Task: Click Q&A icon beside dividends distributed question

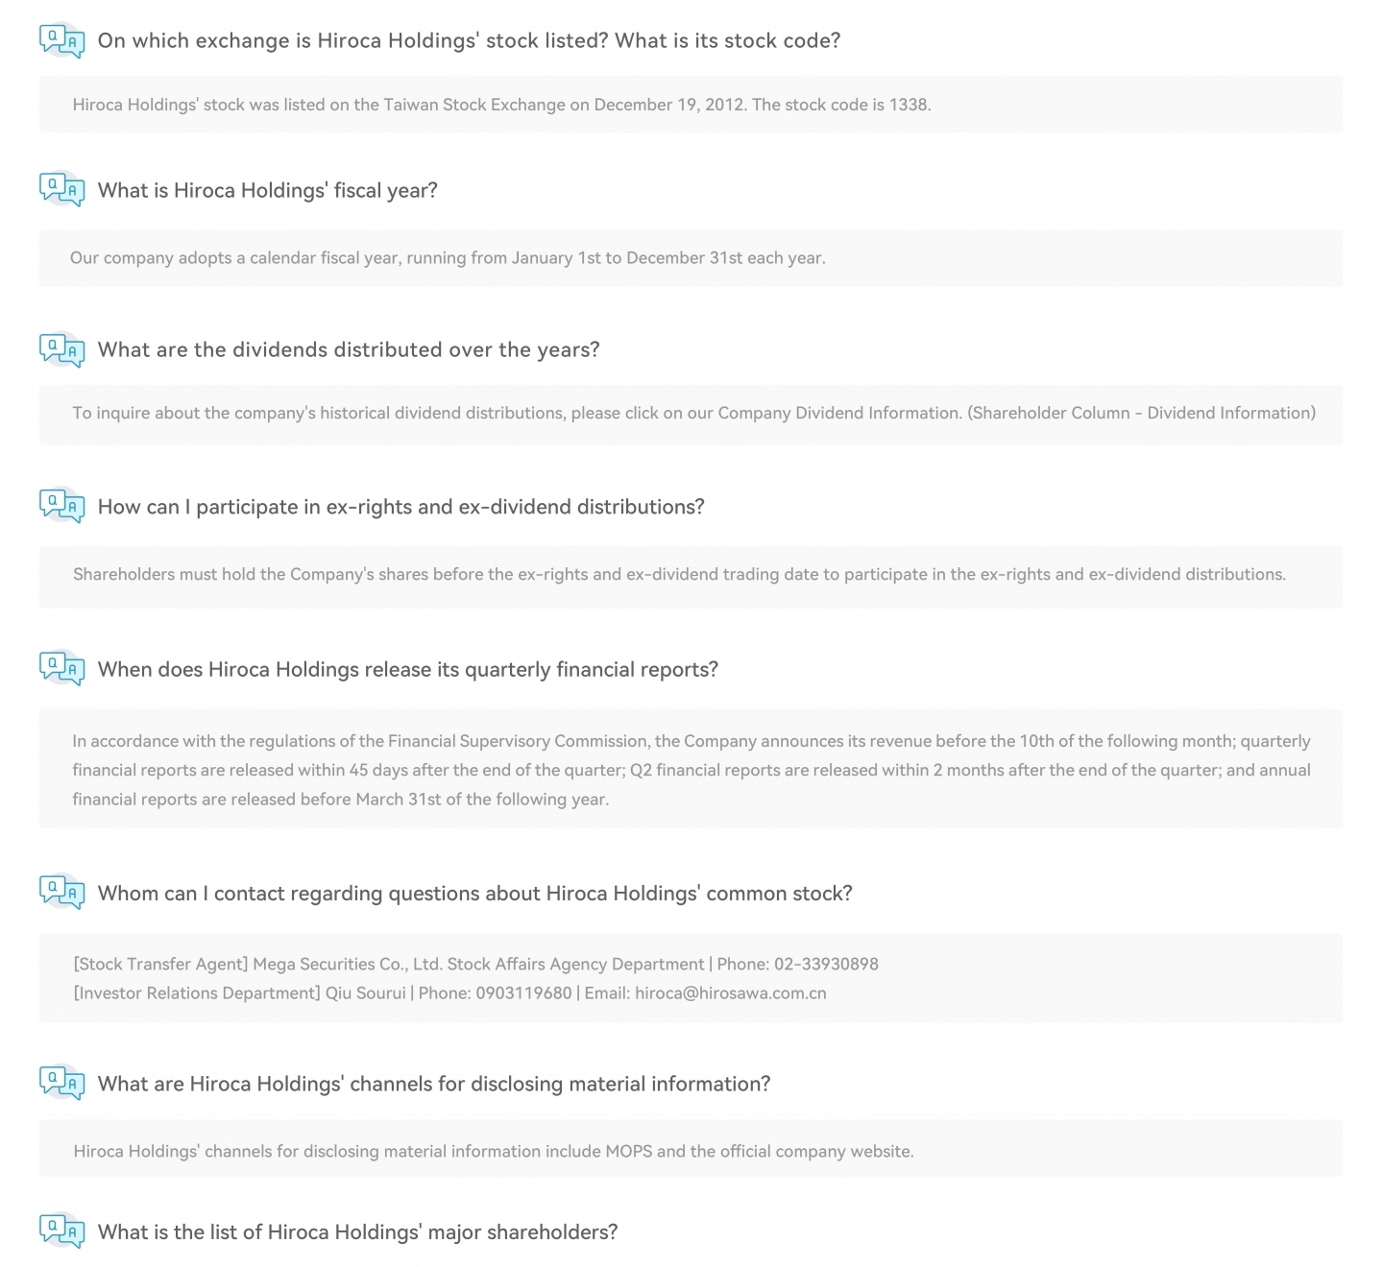Action: tap(61, 350)
